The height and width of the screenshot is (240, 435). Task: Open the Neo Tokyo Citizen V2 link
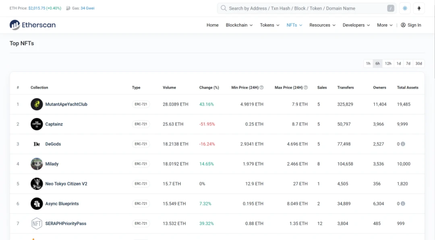click(x=66, y=184)
